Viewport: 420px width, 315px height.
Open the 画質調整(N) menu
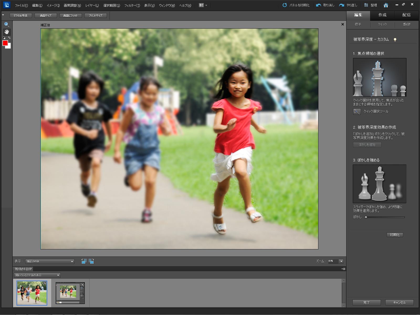[x=72, y=5]
